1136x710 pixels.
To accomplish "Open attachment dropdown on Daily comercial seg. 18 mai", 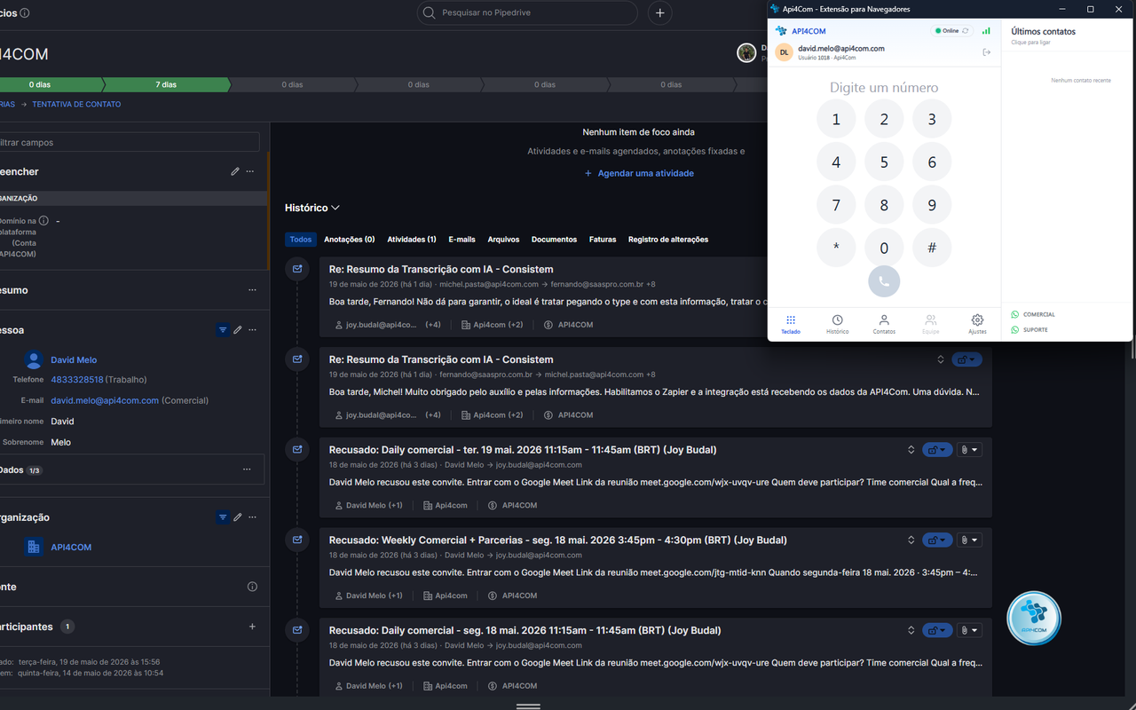I will [x=970, y=631].
